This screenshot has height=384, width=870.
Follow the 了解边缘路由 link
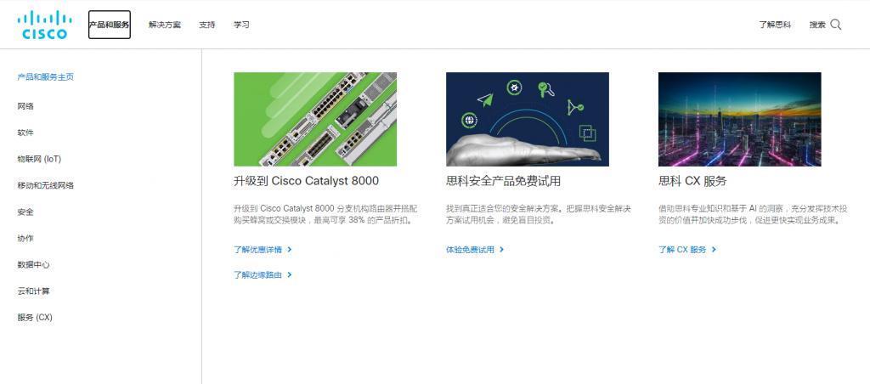(258, 274)
